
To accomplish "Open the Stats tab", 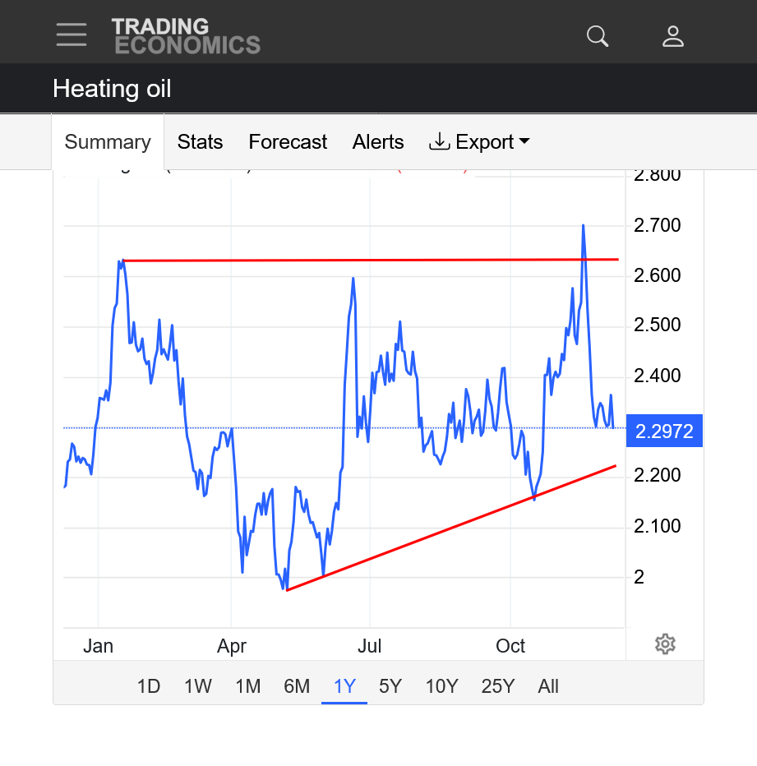I will point(200,142).
